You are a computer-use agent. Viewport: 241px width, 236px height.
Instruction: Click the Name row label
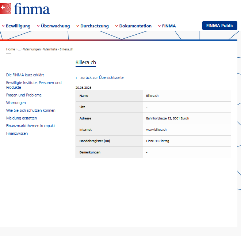pos(84,96)
